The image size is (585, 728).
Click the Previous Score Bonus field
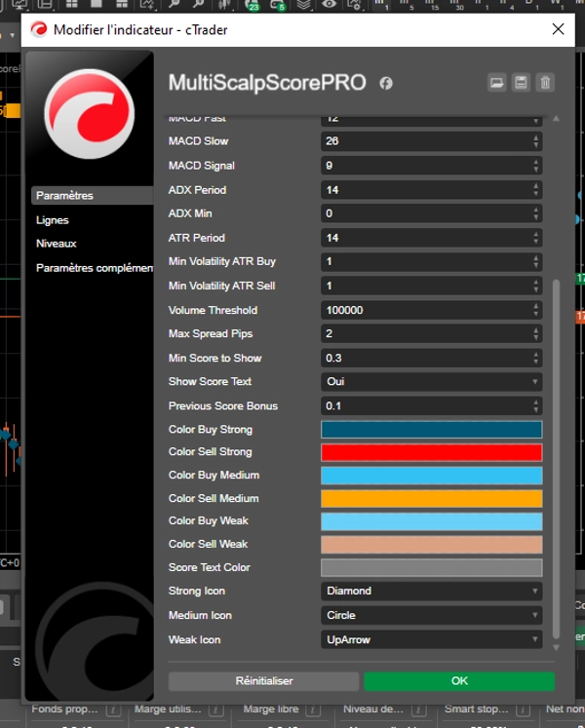click(431, 405)
